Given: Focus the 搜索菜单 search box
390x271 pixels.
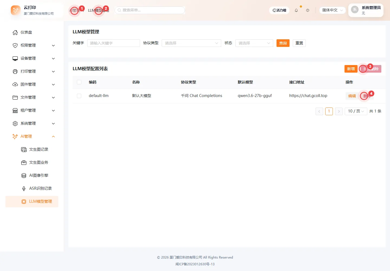Looking at the screenshot, I should pyautogui.click(x=150, y=10).
